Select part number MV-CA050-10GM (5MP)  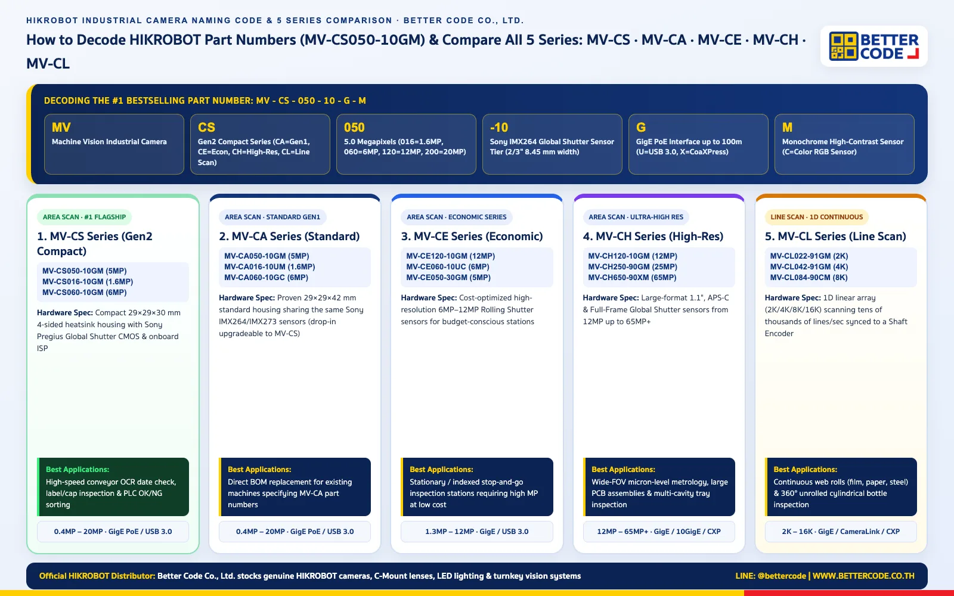(x=267, y=256)
